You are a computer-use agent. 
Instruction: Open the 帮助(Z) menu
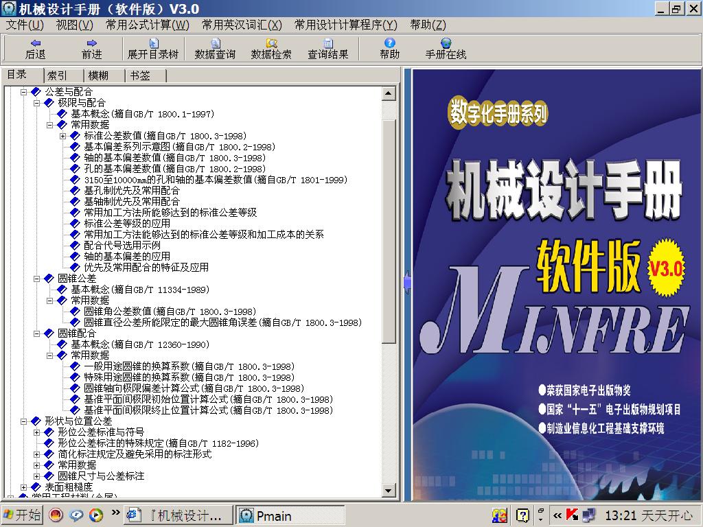pyautogui.click(x=428, y=25)
